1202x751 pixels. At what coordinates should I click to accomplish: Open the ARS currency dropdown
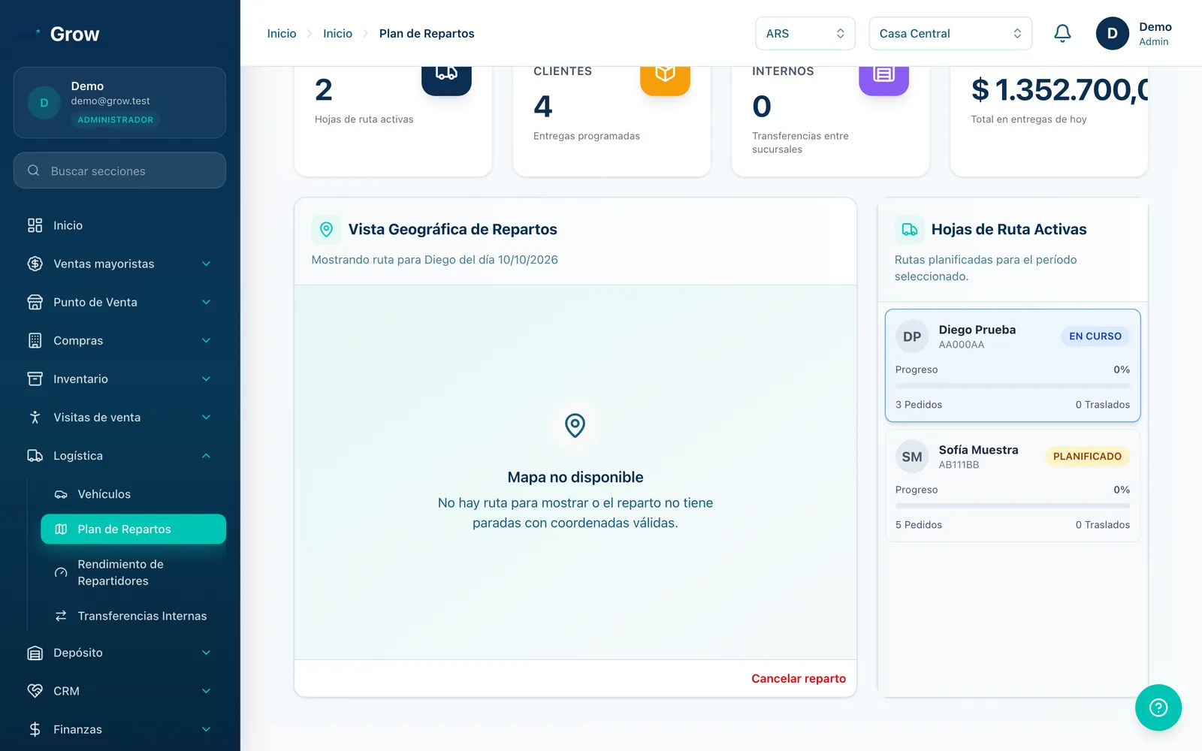pyautogui.click(x=805, y=34)
